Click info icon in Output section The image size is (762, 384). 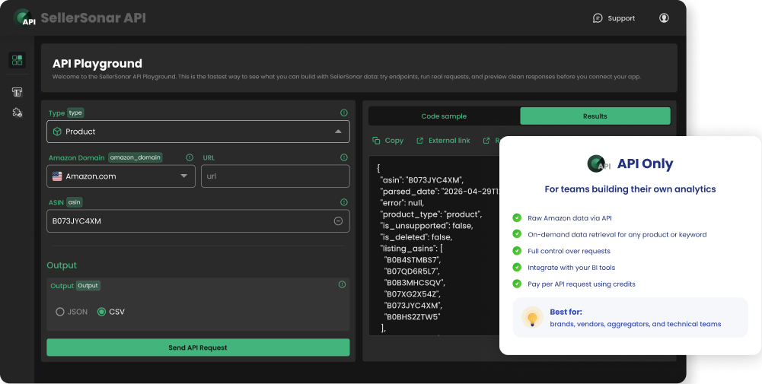tap(342, 284)
